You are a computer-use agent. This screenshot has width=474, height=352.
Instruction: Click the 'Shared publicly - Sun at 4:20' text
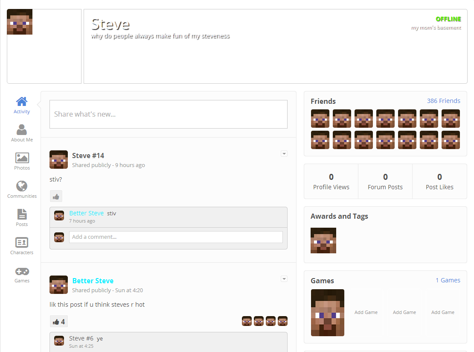[x=108, y=290]
